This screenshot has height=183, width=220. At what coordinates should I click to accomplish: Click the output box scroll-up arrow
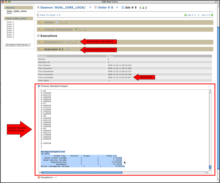pyautogui.click(x=210, y=91)
